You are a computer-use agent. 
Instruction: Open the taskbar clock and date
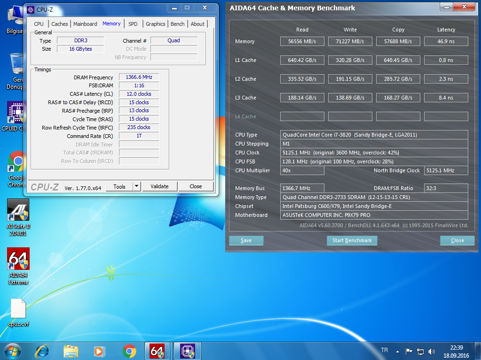tap(456, 352)
